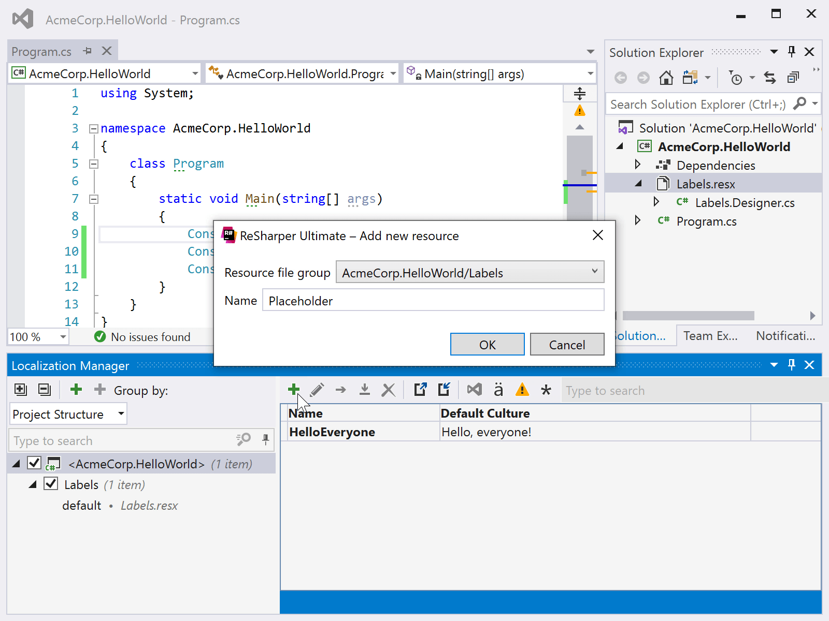The width and height of the screenshot is (829, 621).
Task: Click the Solution Explorer Forward arrow
Action: (x=643, y=78)
